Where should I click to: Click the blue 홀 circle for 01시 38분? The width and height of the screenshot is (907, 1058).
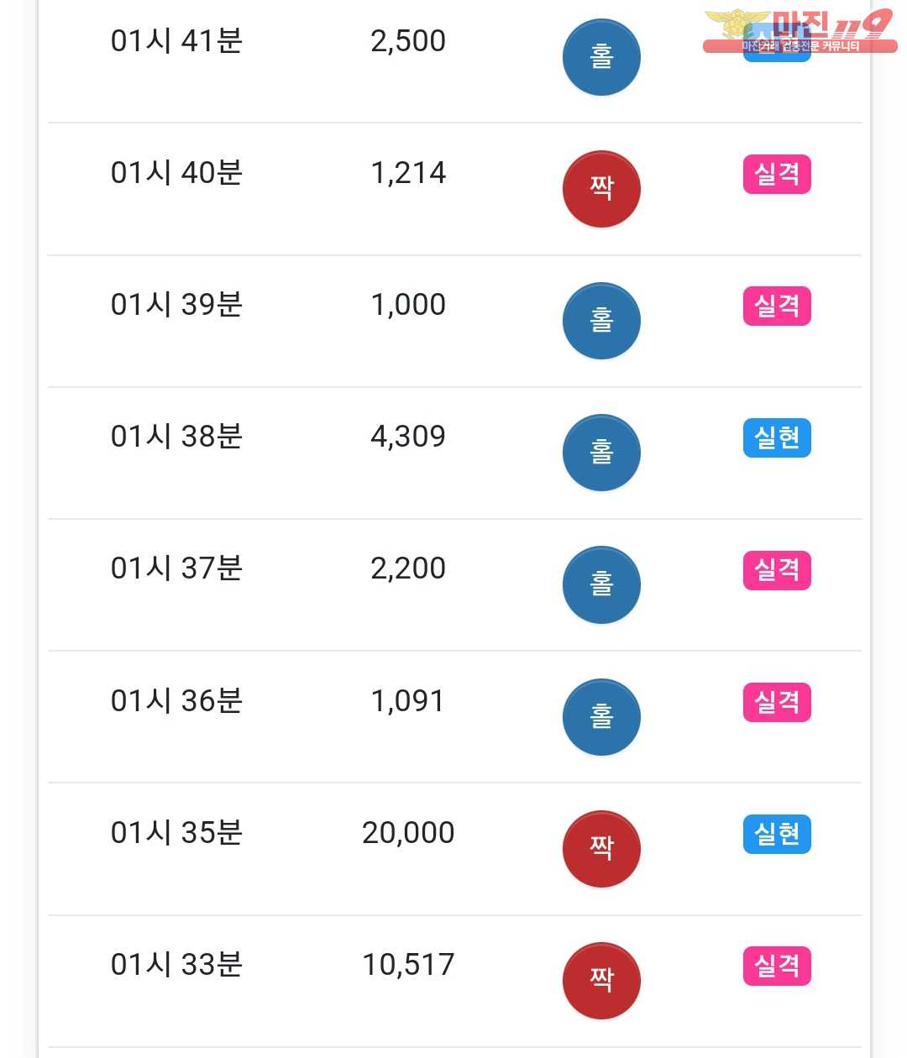pos(601,453)
